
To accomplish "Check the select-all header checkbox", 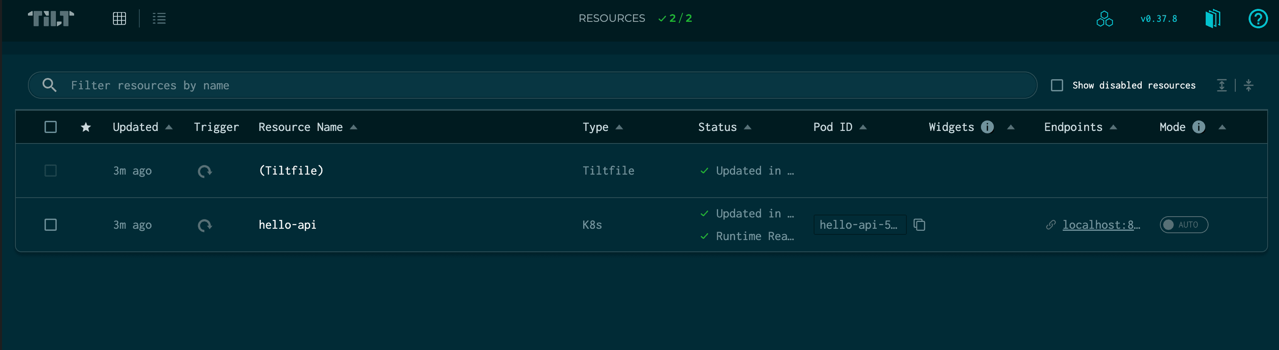I will [x=51, y=127].
